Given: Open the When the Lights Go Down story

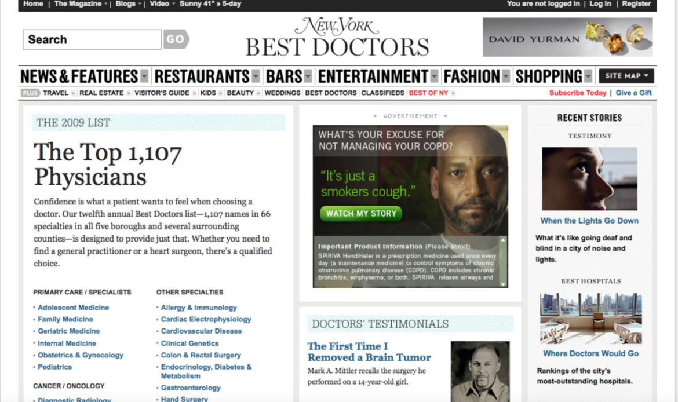Looking at the screenshot, I should [x=589, y=221].
